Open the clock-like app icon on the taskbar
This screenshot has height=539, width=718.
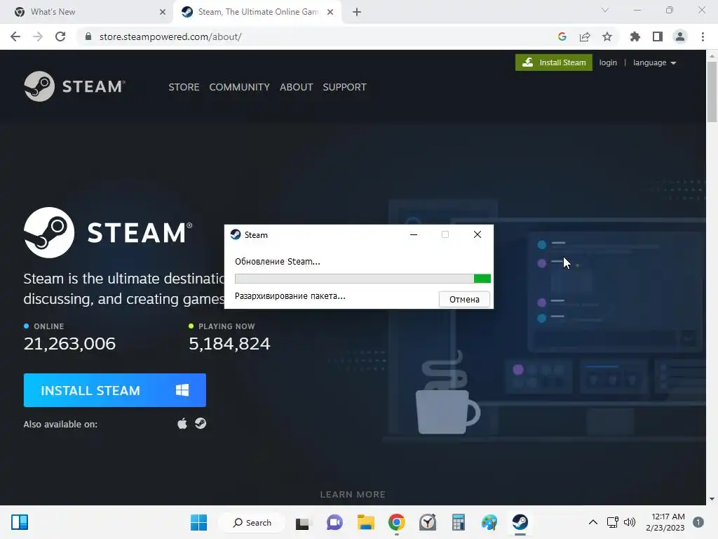point(428,522)
